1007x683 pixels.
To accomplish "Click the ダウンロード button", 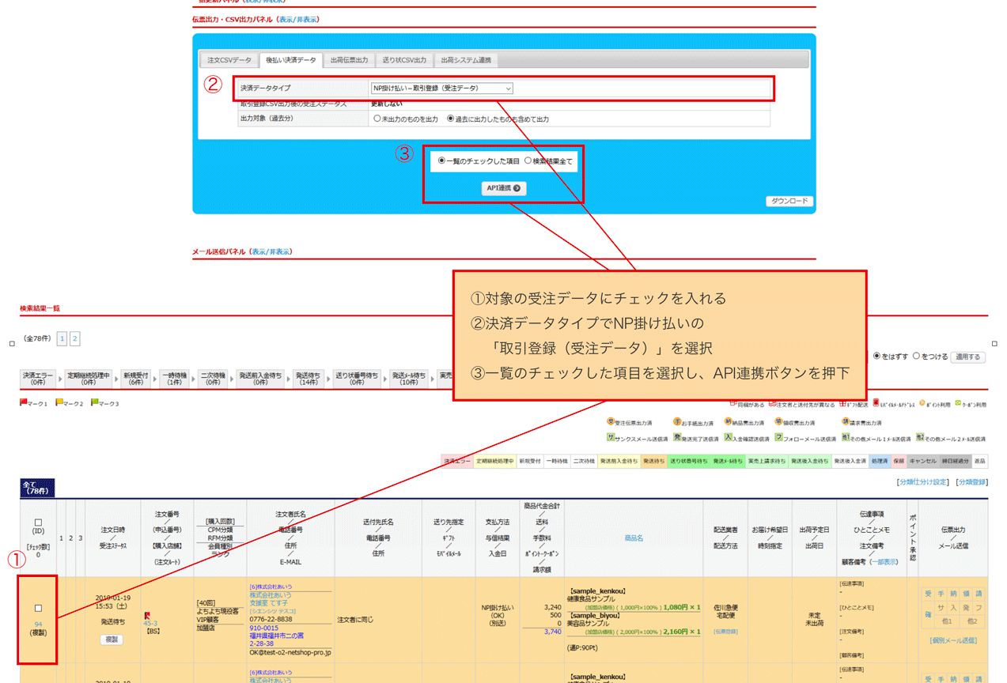I will click(x=789, y=201).
